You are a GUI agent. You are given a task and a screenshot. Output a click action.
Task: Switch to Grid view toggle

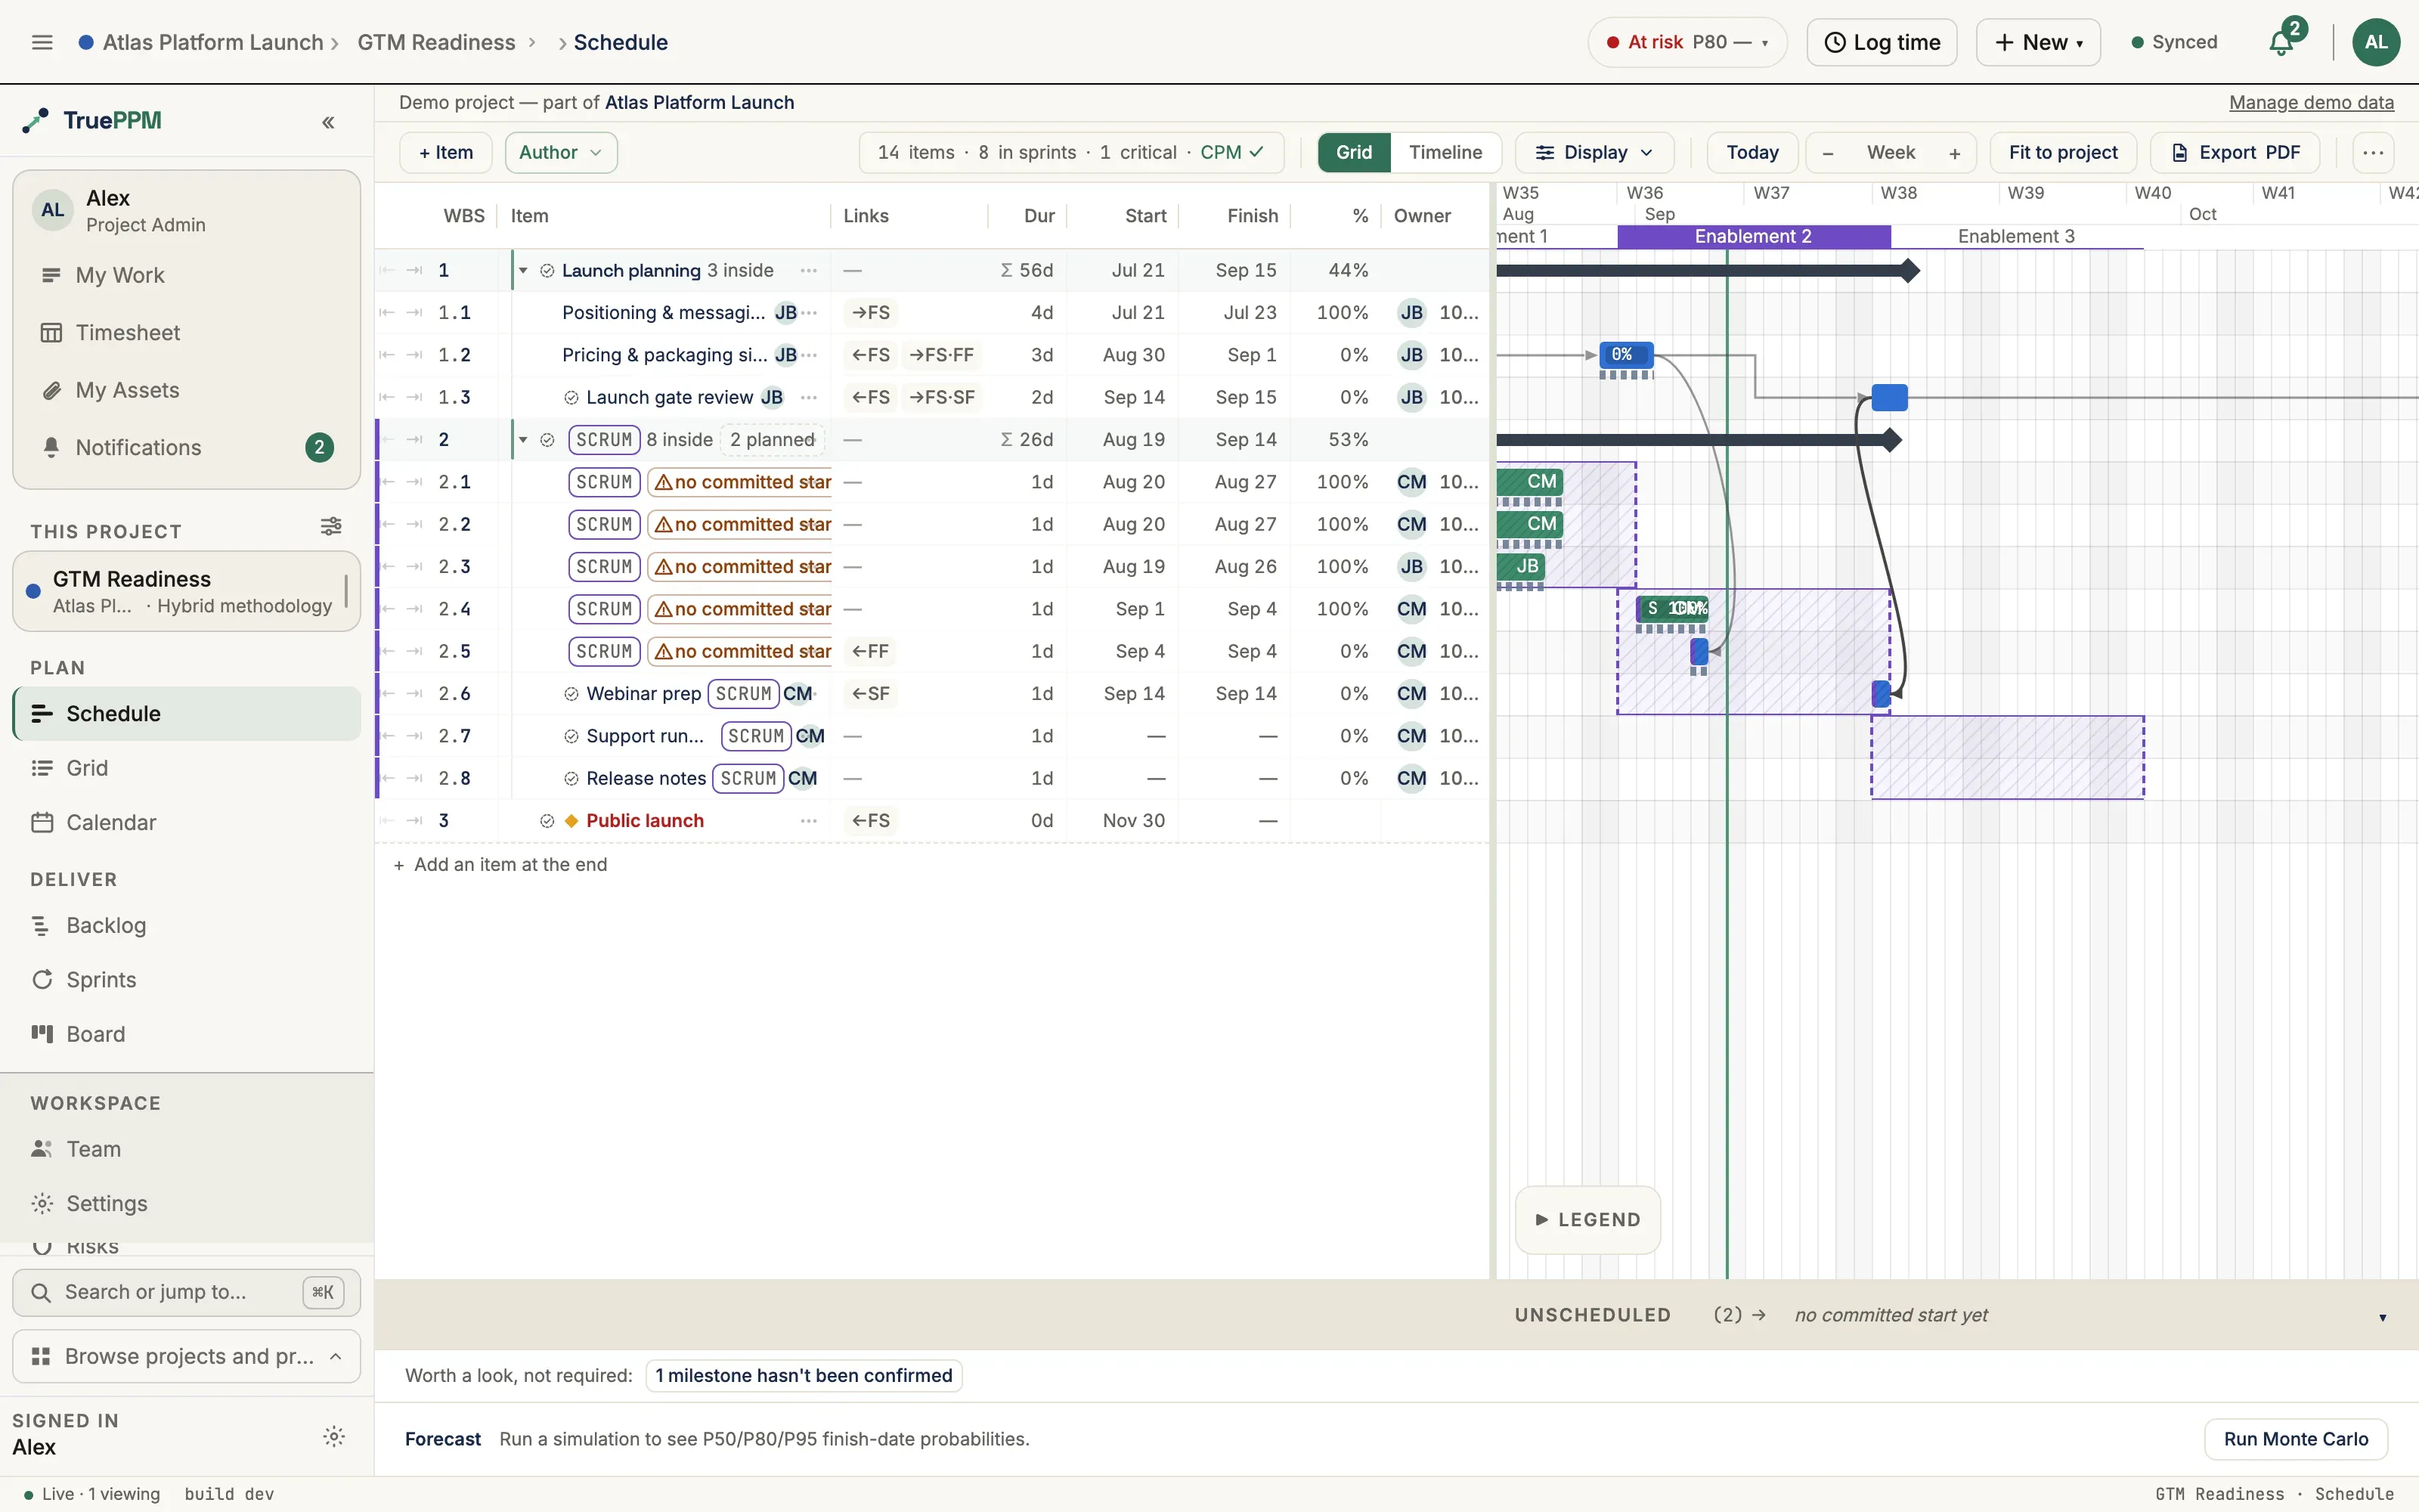[x=1353, y=152]
